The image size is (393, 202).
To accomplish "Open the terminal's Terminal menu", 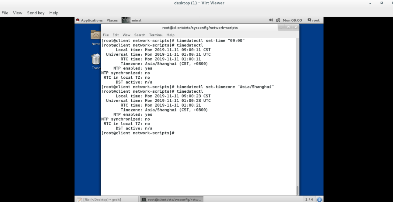I will 156,35.
